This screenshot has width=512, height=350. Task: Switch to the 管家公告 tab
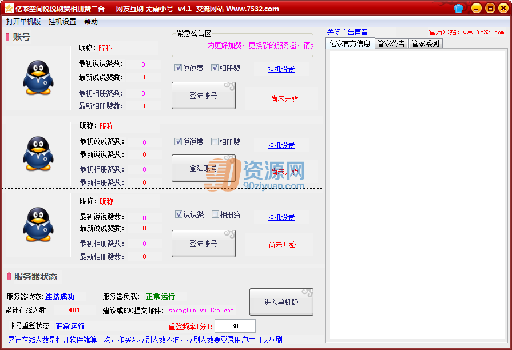[x=391, y=43]
